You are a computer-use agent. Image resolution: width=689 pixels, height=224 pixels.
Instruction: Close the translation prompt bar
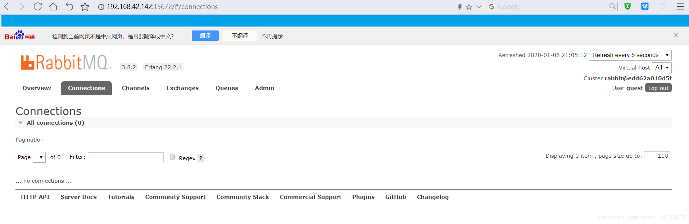point(676,35)
